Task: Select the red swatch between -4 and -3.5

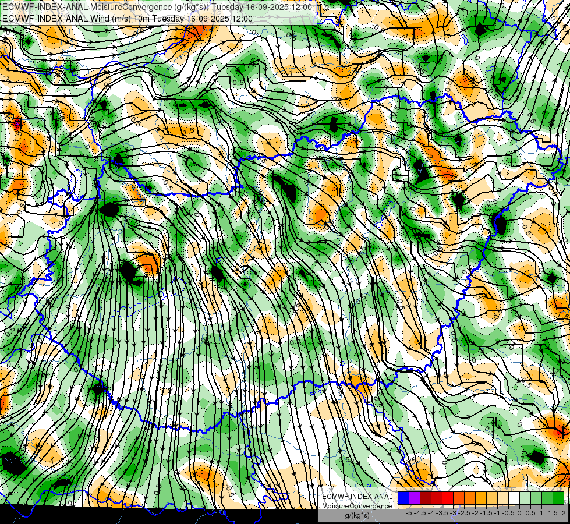Action: point(437,498)
